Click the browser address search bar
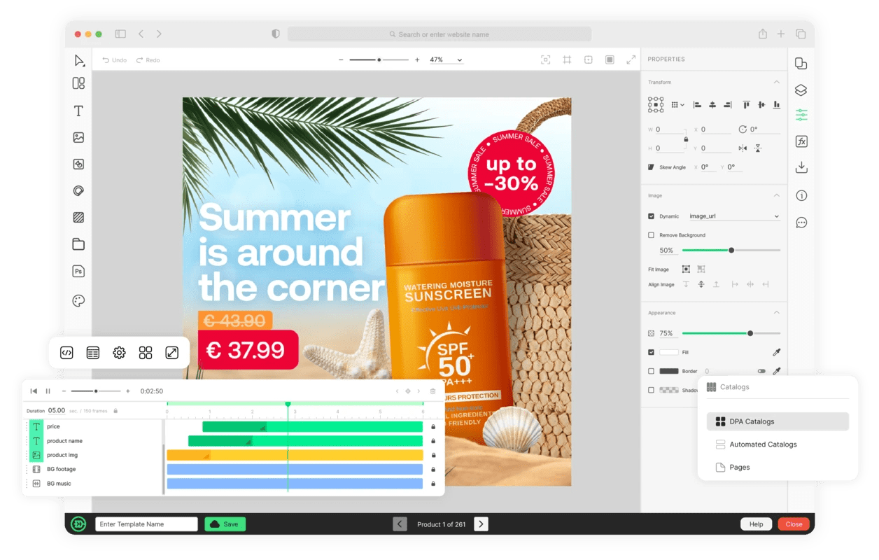879x560 pixels. (439, 34)
